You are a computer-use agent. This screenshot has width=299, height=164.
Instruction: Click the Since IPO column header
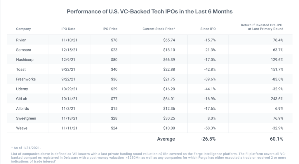tap(208, 29)
